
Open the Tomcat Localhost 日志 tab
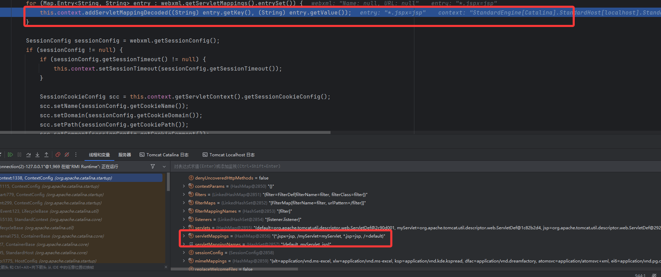pos(229,155)
